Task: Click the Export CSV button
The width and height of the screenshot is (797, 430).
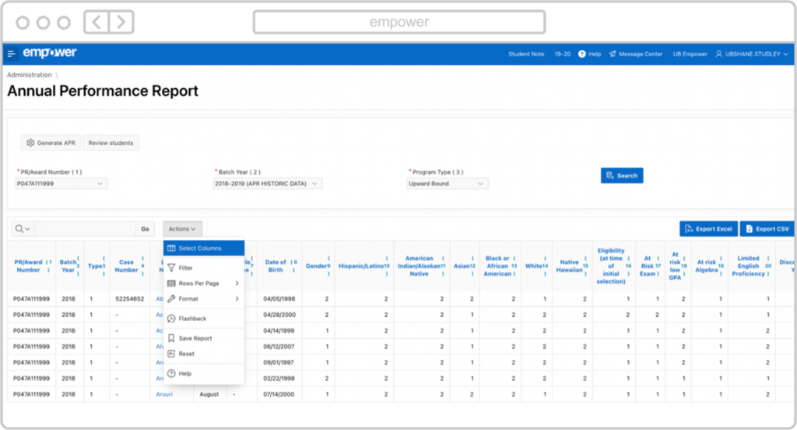Action: click(x=767, y=229)
